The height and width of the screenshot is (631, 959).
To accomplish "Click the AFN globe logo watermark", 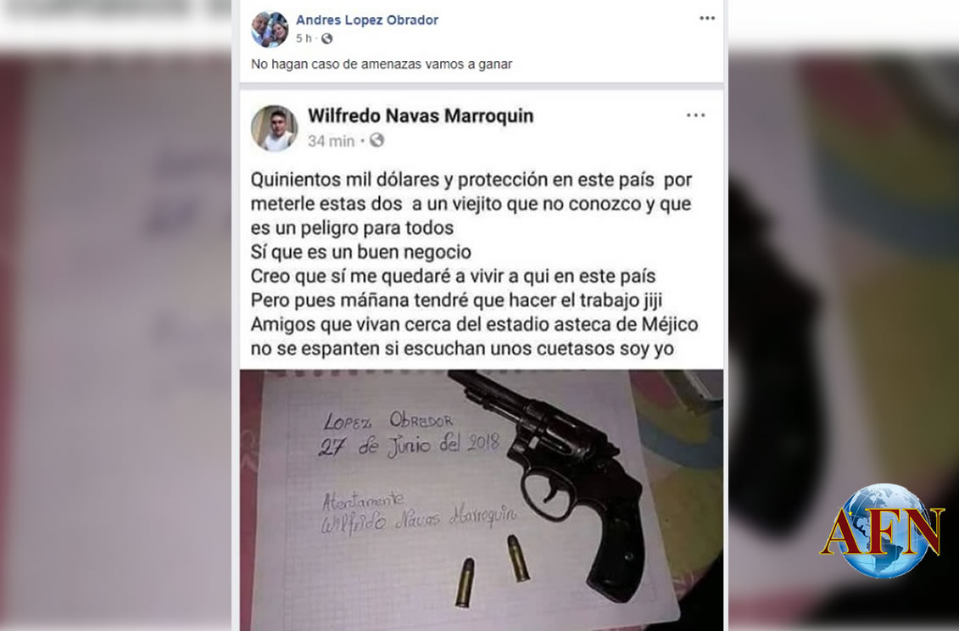I will 882,531.
